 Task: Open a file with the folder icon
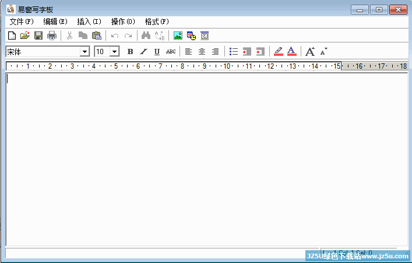(x=25, y=35)
